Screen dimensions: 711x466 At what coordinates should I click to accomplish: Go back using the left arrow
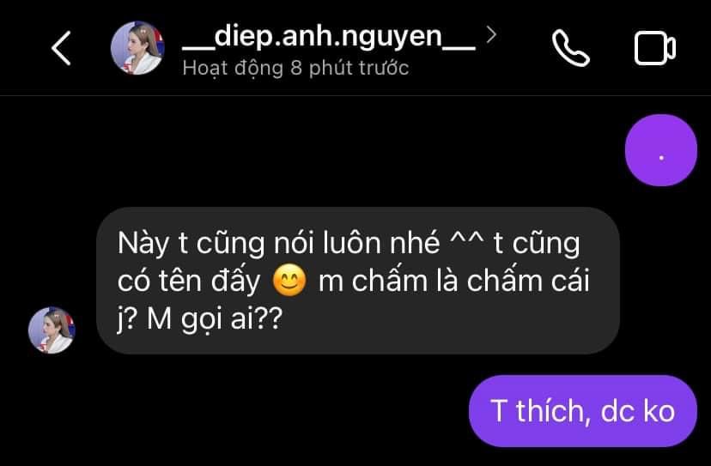(61, 48)
